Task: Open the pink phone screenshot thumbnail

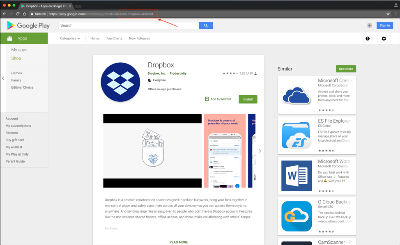Action: pos(225,151)
